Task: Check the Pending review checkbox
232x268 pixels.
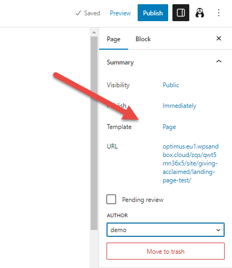Action: (x=111, y=199)
